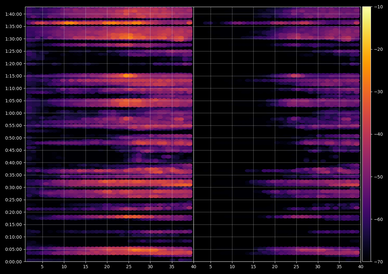
Task: Select the 0:30:00 time label
Action: coord(13,187)
